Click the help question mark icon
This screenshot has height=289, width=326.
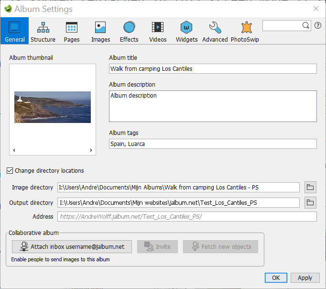click(x=318, y=25)
